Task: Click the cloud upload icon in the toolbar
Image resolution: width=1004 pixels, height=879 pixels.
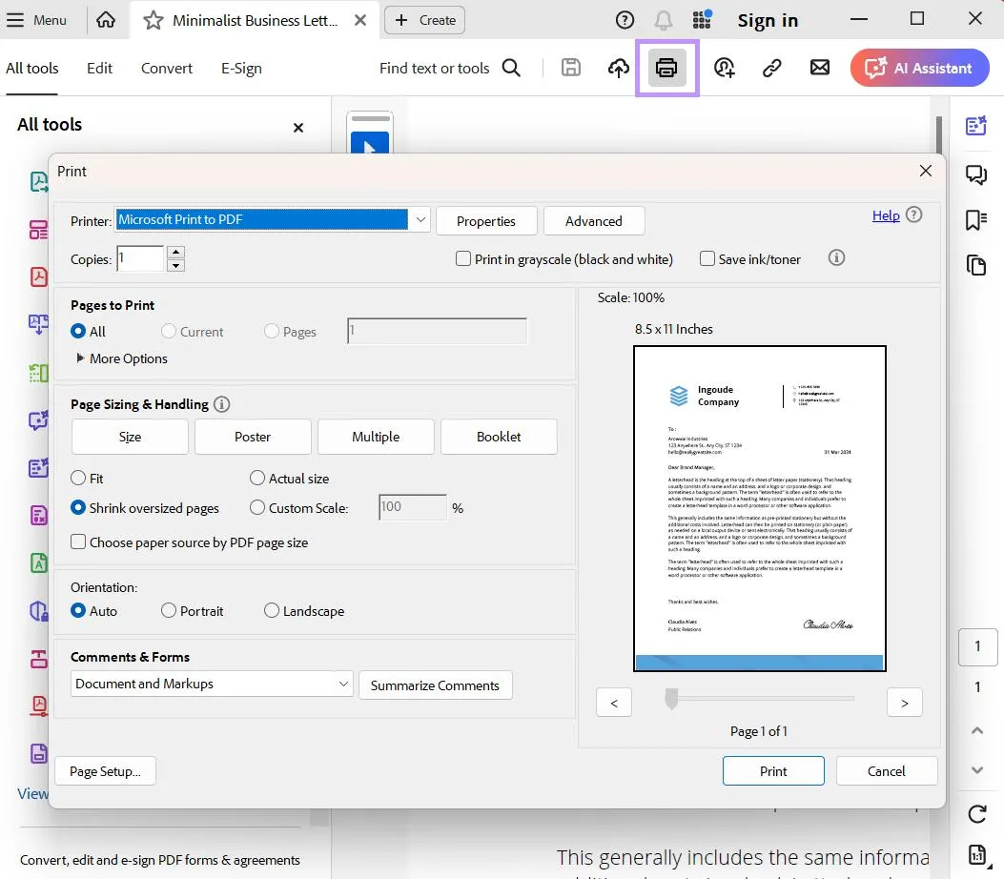Action: coord(619,68)
